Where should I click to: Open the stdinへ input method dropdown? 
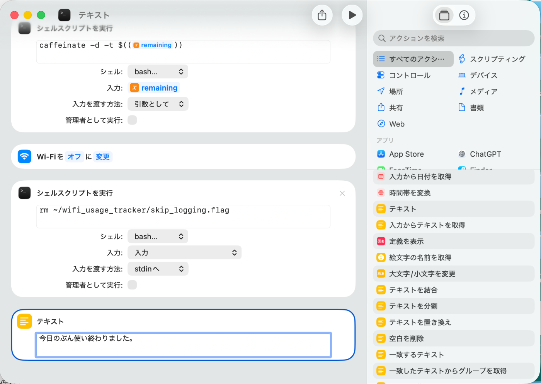(x=158, y=269)
